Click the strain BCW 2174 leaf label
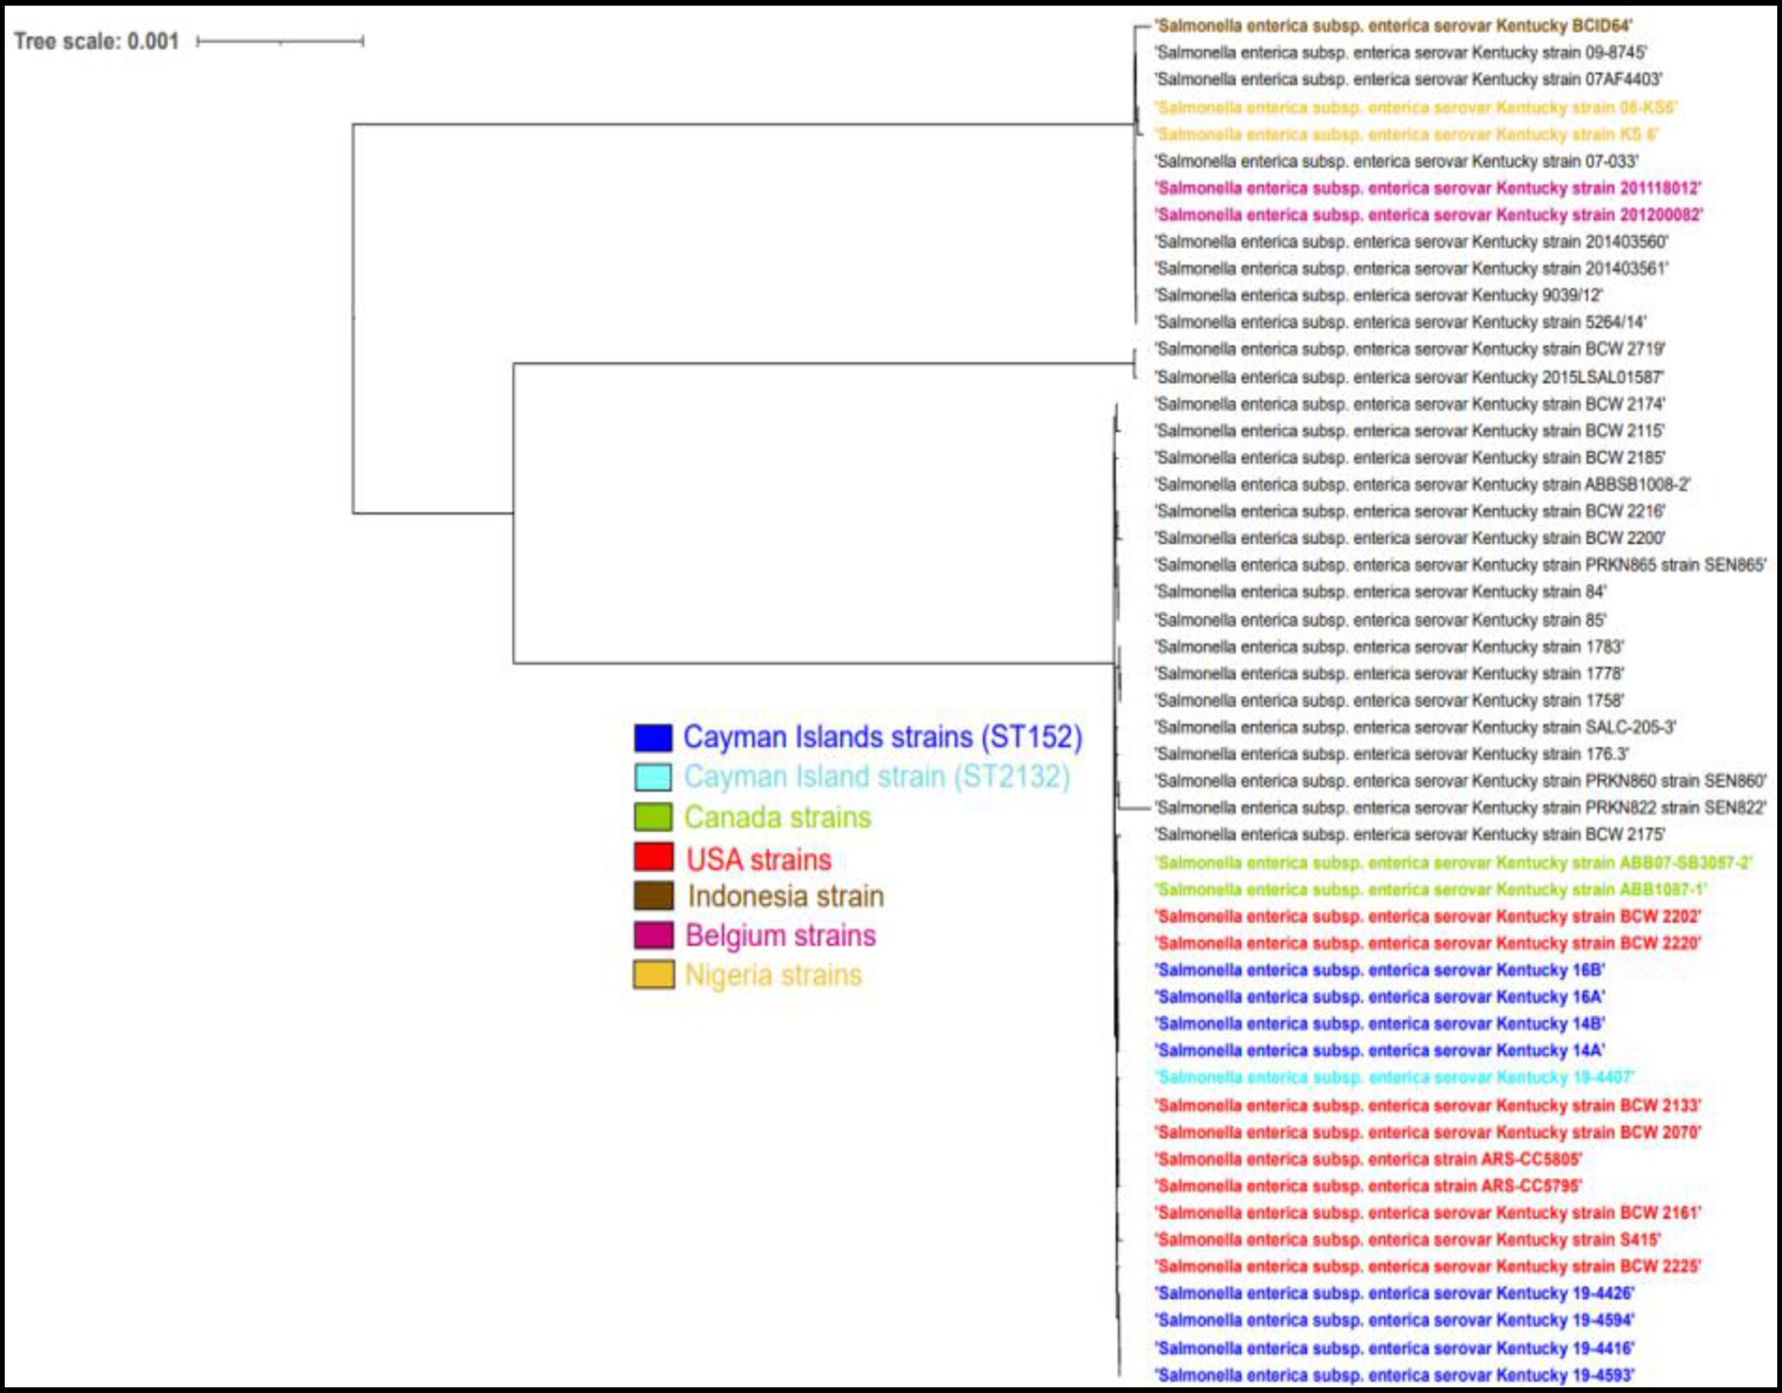This screenshot has width=1782, height=1393. (x=1411, y=404)
